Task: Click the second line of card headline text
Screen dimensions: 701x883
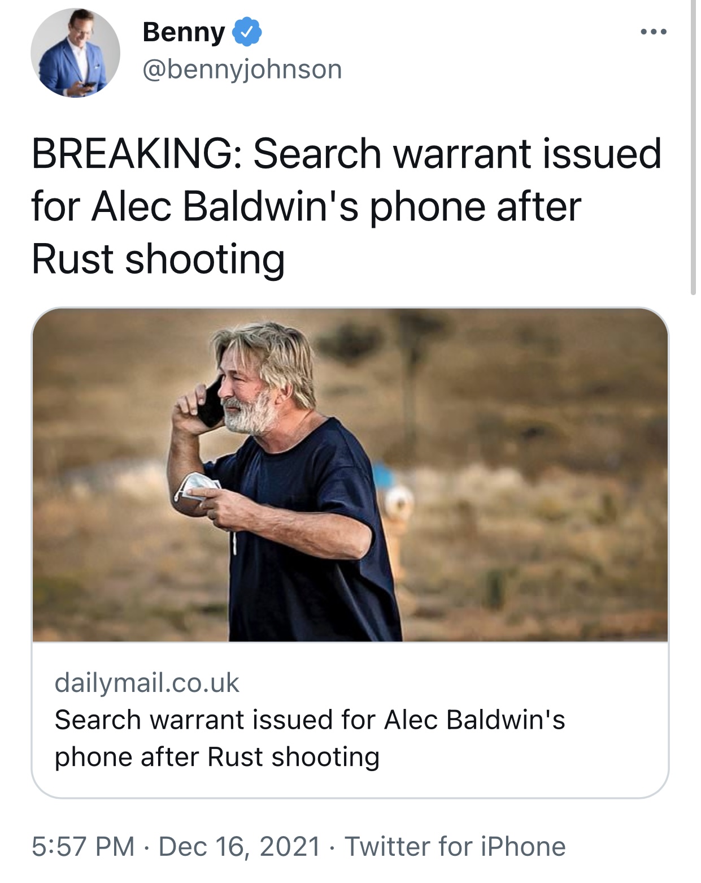Action: 217,757
